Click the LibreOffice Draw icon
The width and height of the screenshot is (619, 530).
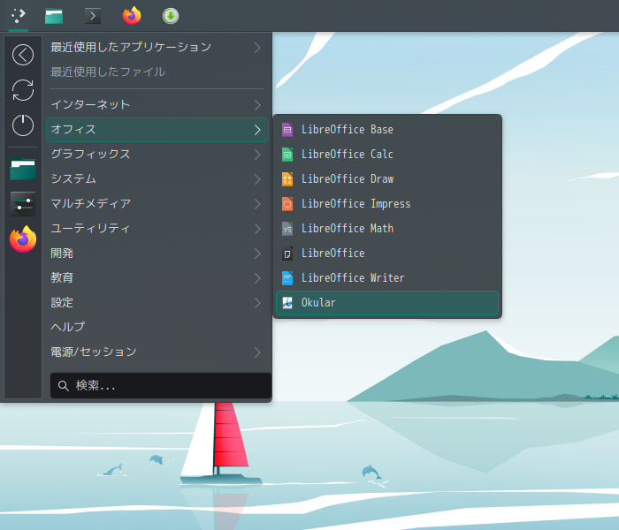[287, 179]
